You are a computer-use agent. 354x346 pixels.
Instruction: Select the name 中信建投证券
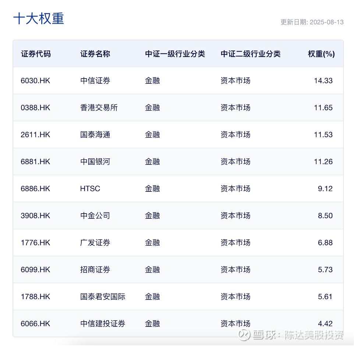103,323
